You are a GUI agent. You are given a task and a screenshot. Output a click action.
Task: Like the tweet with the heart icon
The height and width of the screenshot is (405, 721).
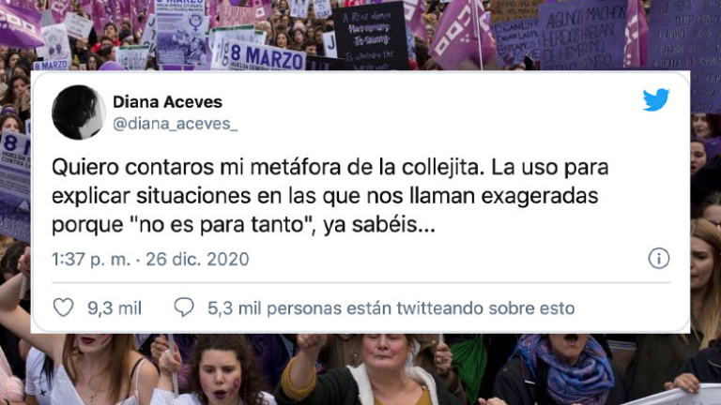pyautogui.click(x=64, y=307)
